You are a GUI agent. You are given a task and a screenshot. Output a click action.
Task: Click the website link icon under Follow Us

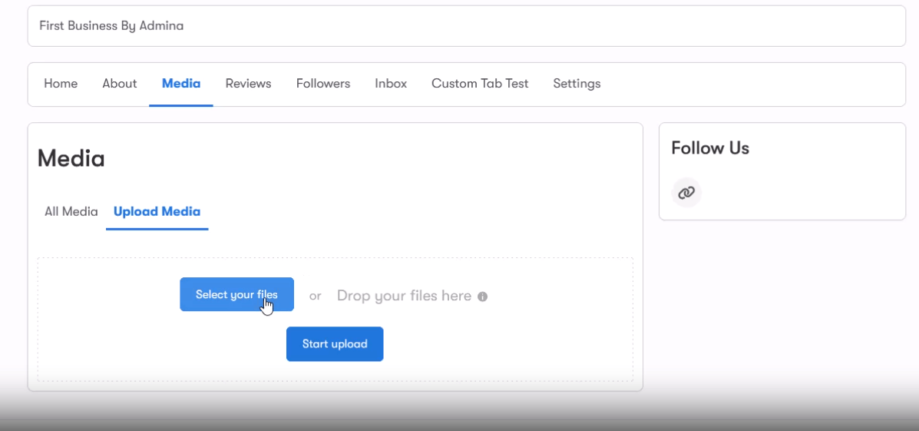click(686, 192)
